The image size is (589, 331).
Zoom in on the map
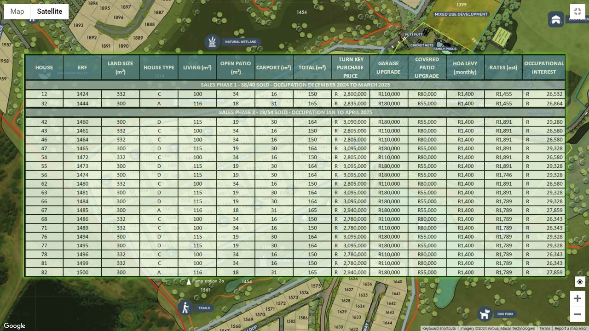577,298
